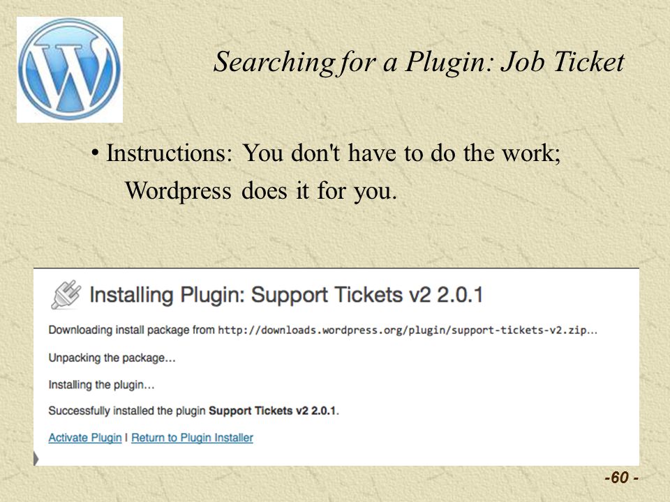
Task: Select the 'Unpacking the package…' line
Action: pos(112,358)
